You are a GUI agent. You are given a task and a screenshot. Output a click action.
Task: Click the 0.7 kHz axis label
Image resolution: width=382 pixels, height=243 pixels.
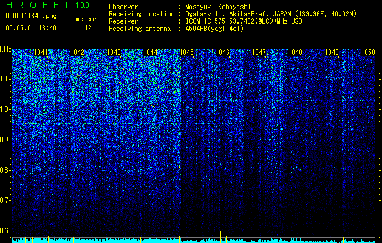pyautogui.click(x=5, y=200)
